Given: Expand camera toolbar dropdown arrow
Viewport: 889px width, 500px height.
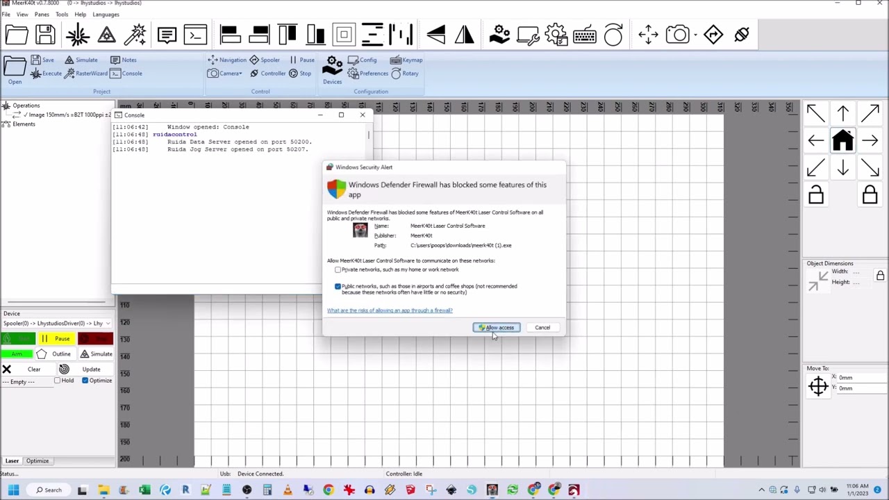Looking at the screenshot, I should tap(696, 35).
